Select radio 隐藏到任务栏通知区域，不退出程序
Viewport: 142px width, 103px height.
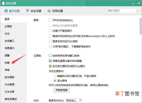tap(55, 76)
